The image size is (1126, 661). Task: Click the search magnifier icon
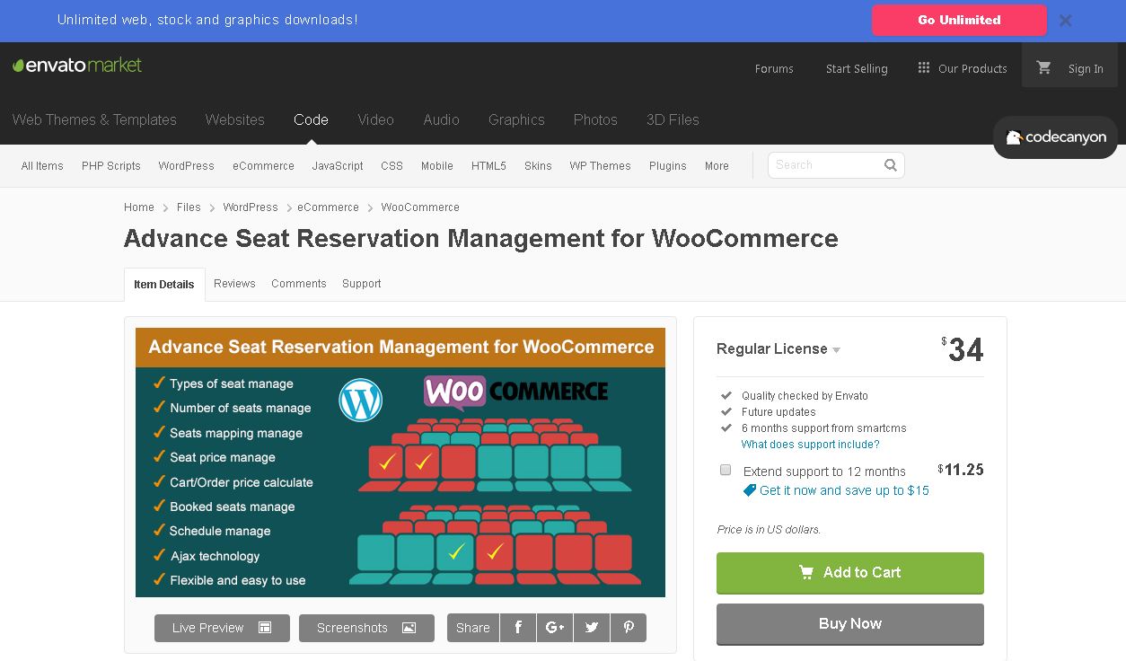tap(891, 165)
